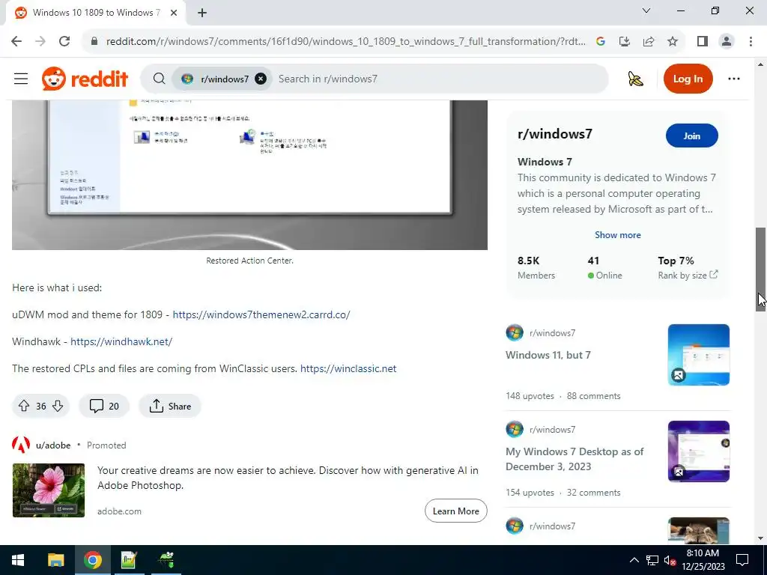Click the install app icon
Viewport: 767px width, 575px height.
[625, 42]
